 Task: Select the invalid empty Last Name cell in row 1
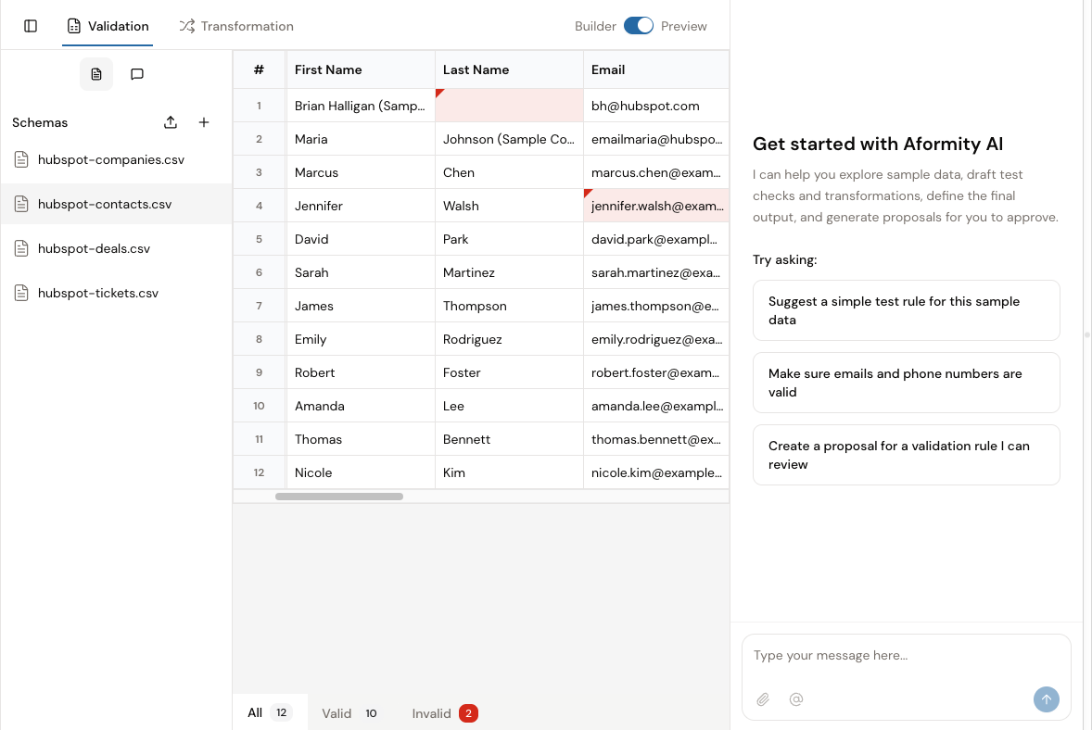click(508, 106)
